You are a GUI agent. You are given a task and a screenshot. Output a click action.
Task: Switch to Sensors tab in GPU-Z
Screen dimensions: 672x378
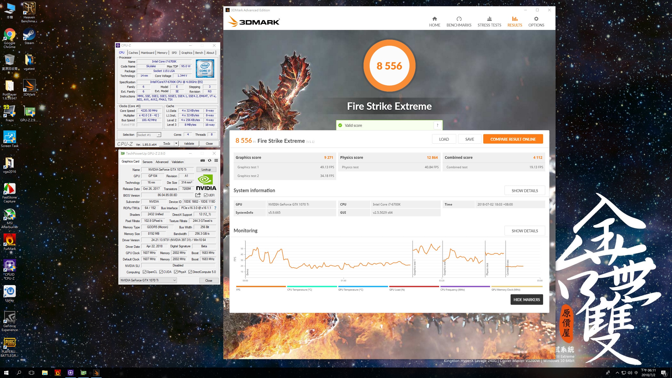point(147,162)
